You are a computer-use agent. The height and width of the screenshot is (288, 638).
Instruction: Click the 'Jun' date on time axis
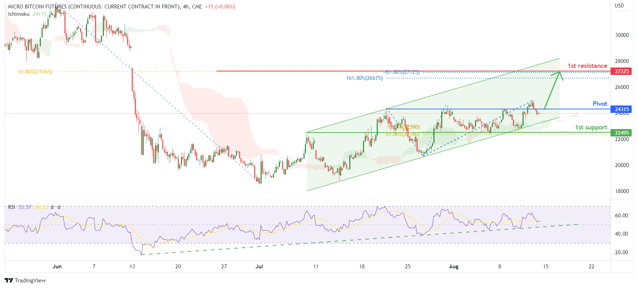click(57, 267)
